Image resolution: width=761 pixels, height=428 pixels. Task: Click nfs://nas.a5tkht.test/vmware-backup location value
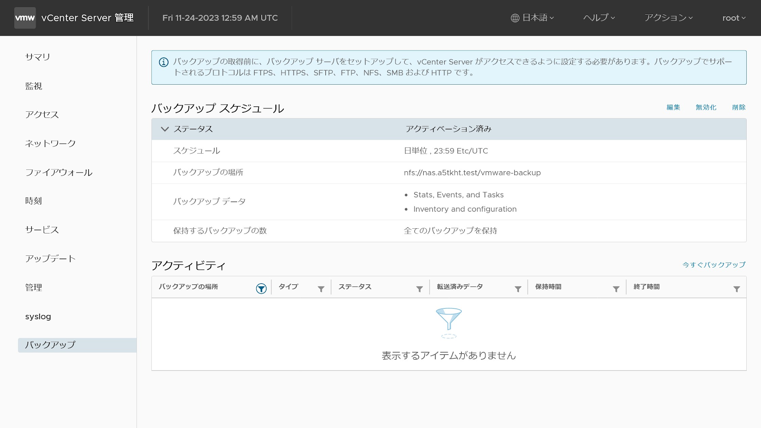(x=472, y=173)
